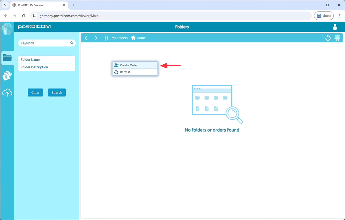Open the cloud upload section
The height and width of the screenshot is (220, 345).
coord(7,93)
